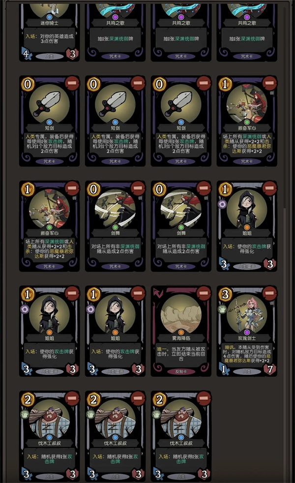
Task: Click the middle 伐木工叔叔 card portrait
Action: coord(115,418)
